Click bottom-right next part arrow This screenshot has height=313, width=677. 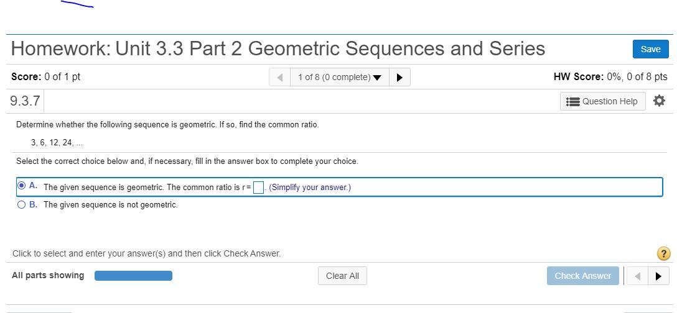[658, 276]
